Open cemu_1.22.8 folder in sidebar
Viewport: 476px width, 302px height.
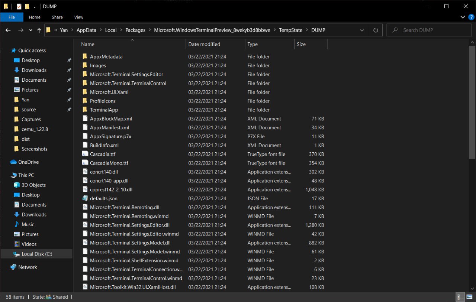[35, 129]
